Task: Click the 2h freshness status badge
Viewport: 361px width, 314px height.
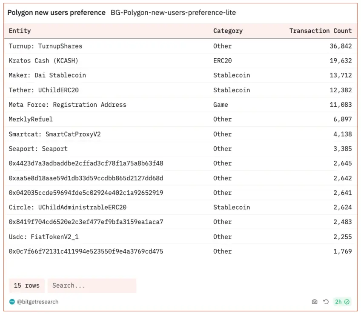Action: 342,302
